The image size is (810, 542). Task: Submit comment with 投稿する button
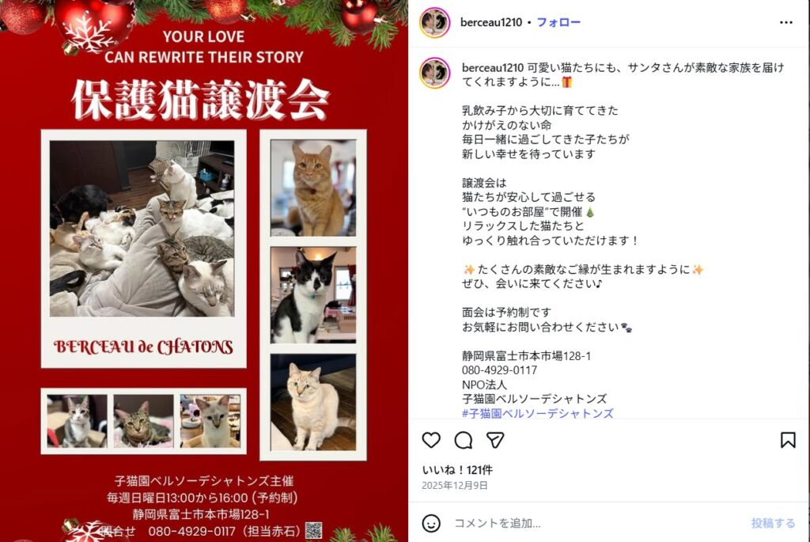(x=773, y=523)
